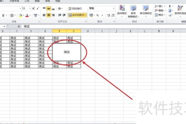Open the 对齐方式 alignment dialog launcher
The image size is (186, 124).
86,21
